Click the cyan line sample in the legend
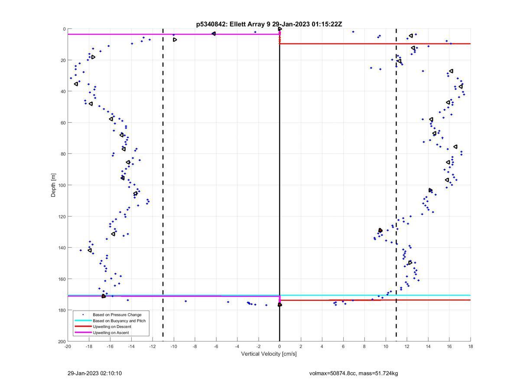Viewport: 520px width, 384px height. (x=83, y=321)
